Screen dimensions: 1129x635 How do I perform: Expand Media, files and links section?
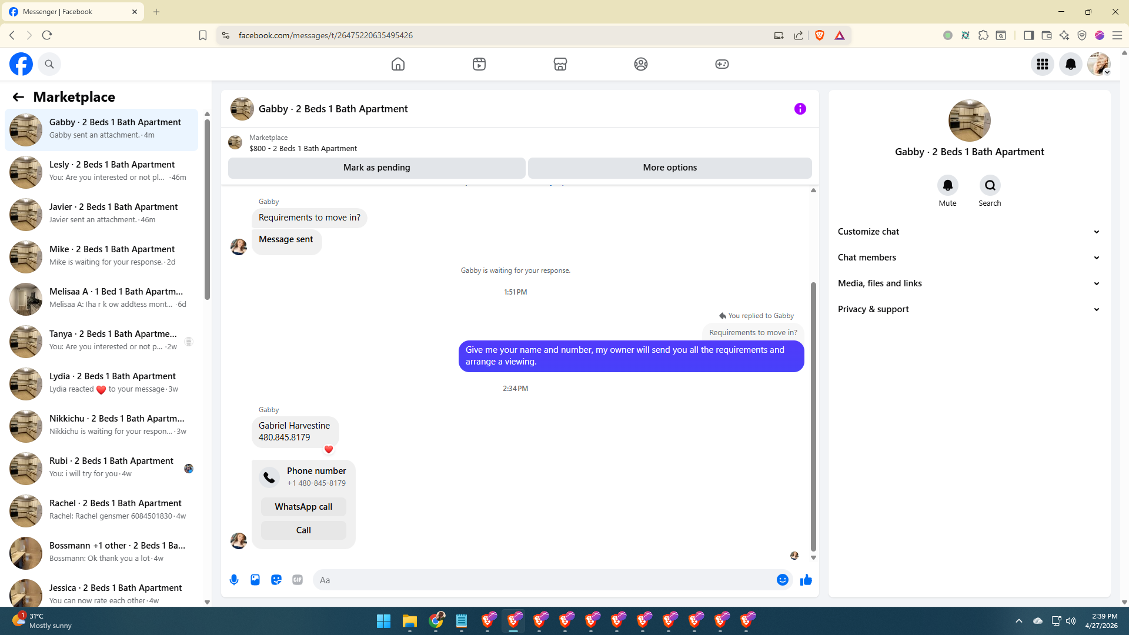coord(969,283)
